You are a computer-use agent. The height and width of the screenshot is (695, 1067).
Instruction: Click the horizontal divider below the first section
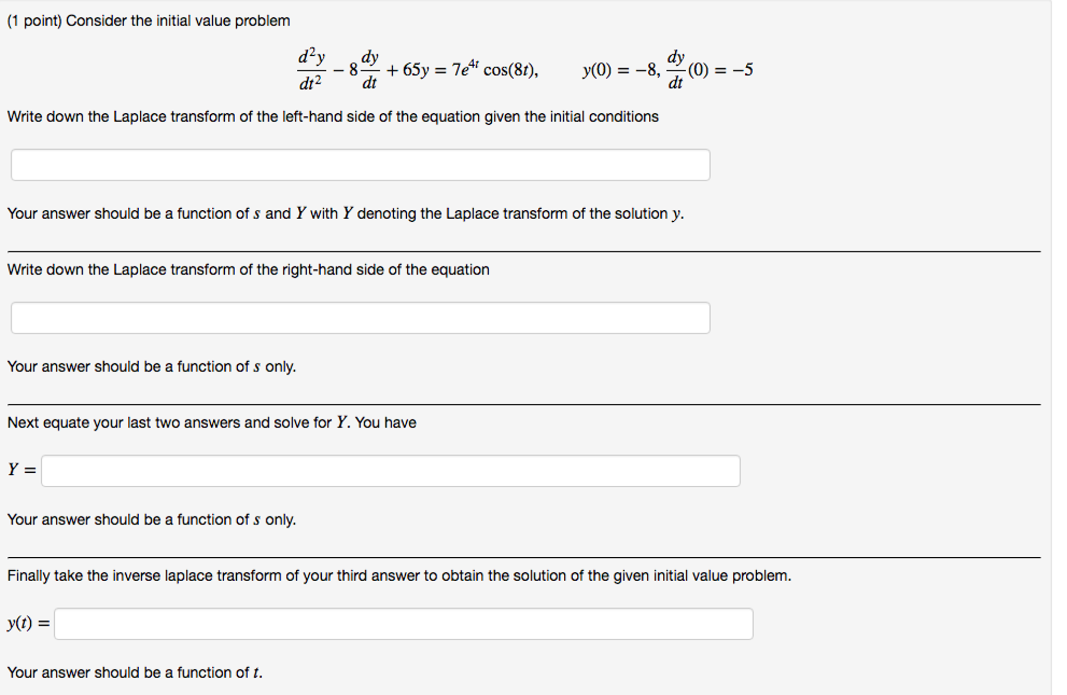[x=522, y=251]
